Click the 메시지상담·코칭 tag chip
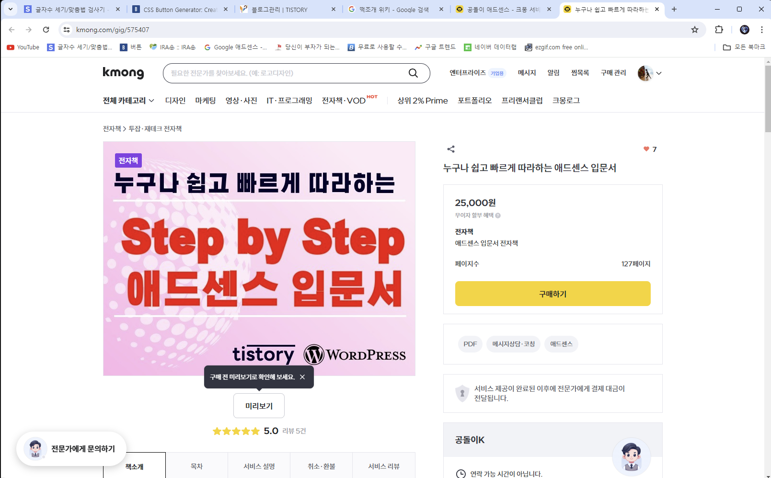This screenshot has width=771, height=478. (514, 344)
